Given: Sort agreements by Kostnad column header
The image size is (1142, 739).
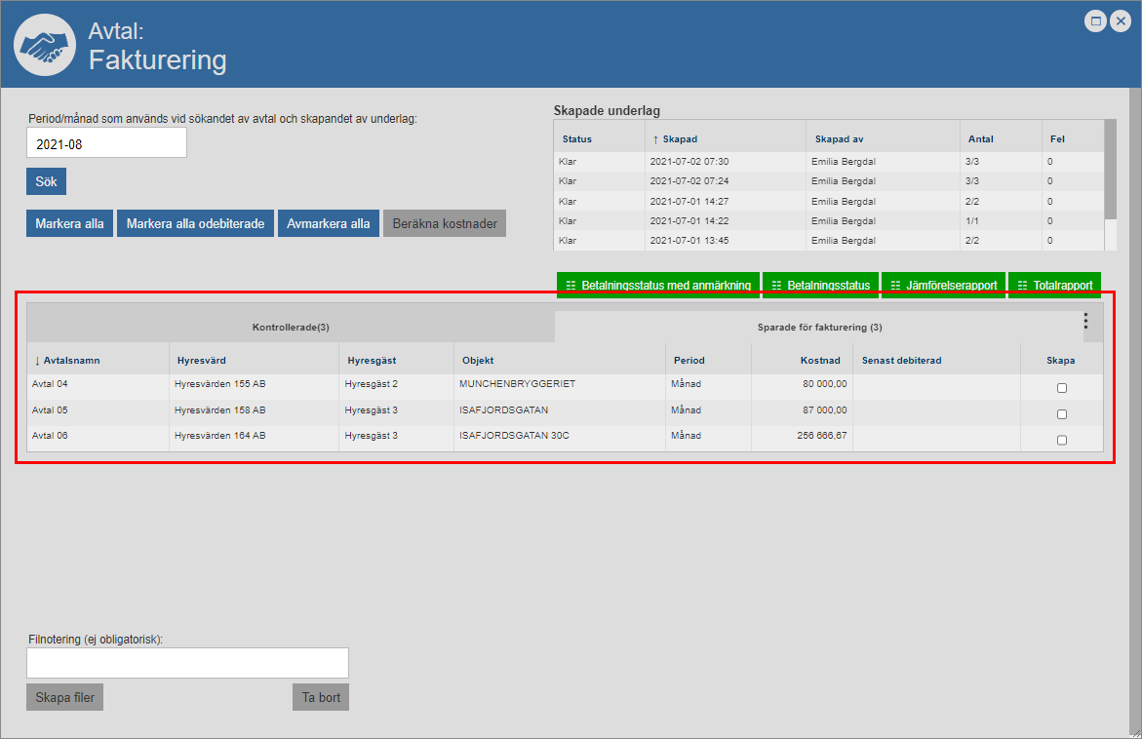Looking at the screenshot, I should click(820, 361).
